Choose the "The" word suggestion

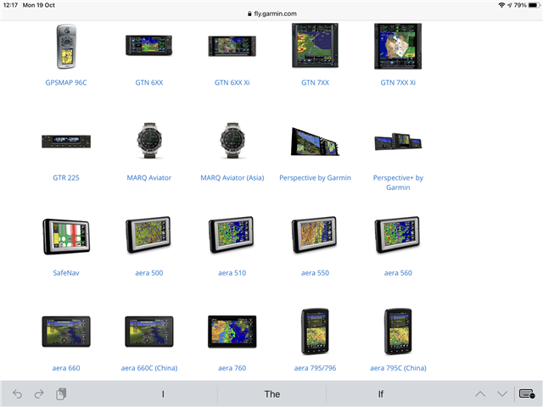pyautogui.click(x=271, y=393)
